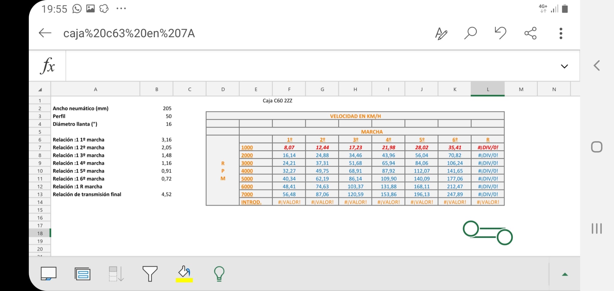Select column L header
The width and height of the screenshot is (614, 291).
click(488, 89)
